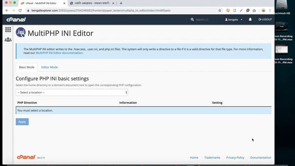Open the footer Home link
Screen dimensions: 295x166
click(194, 158)
